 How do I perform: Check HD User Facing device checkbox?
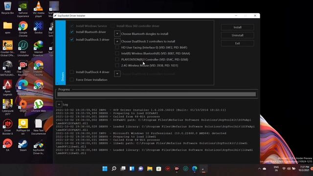tap(117, 47)
